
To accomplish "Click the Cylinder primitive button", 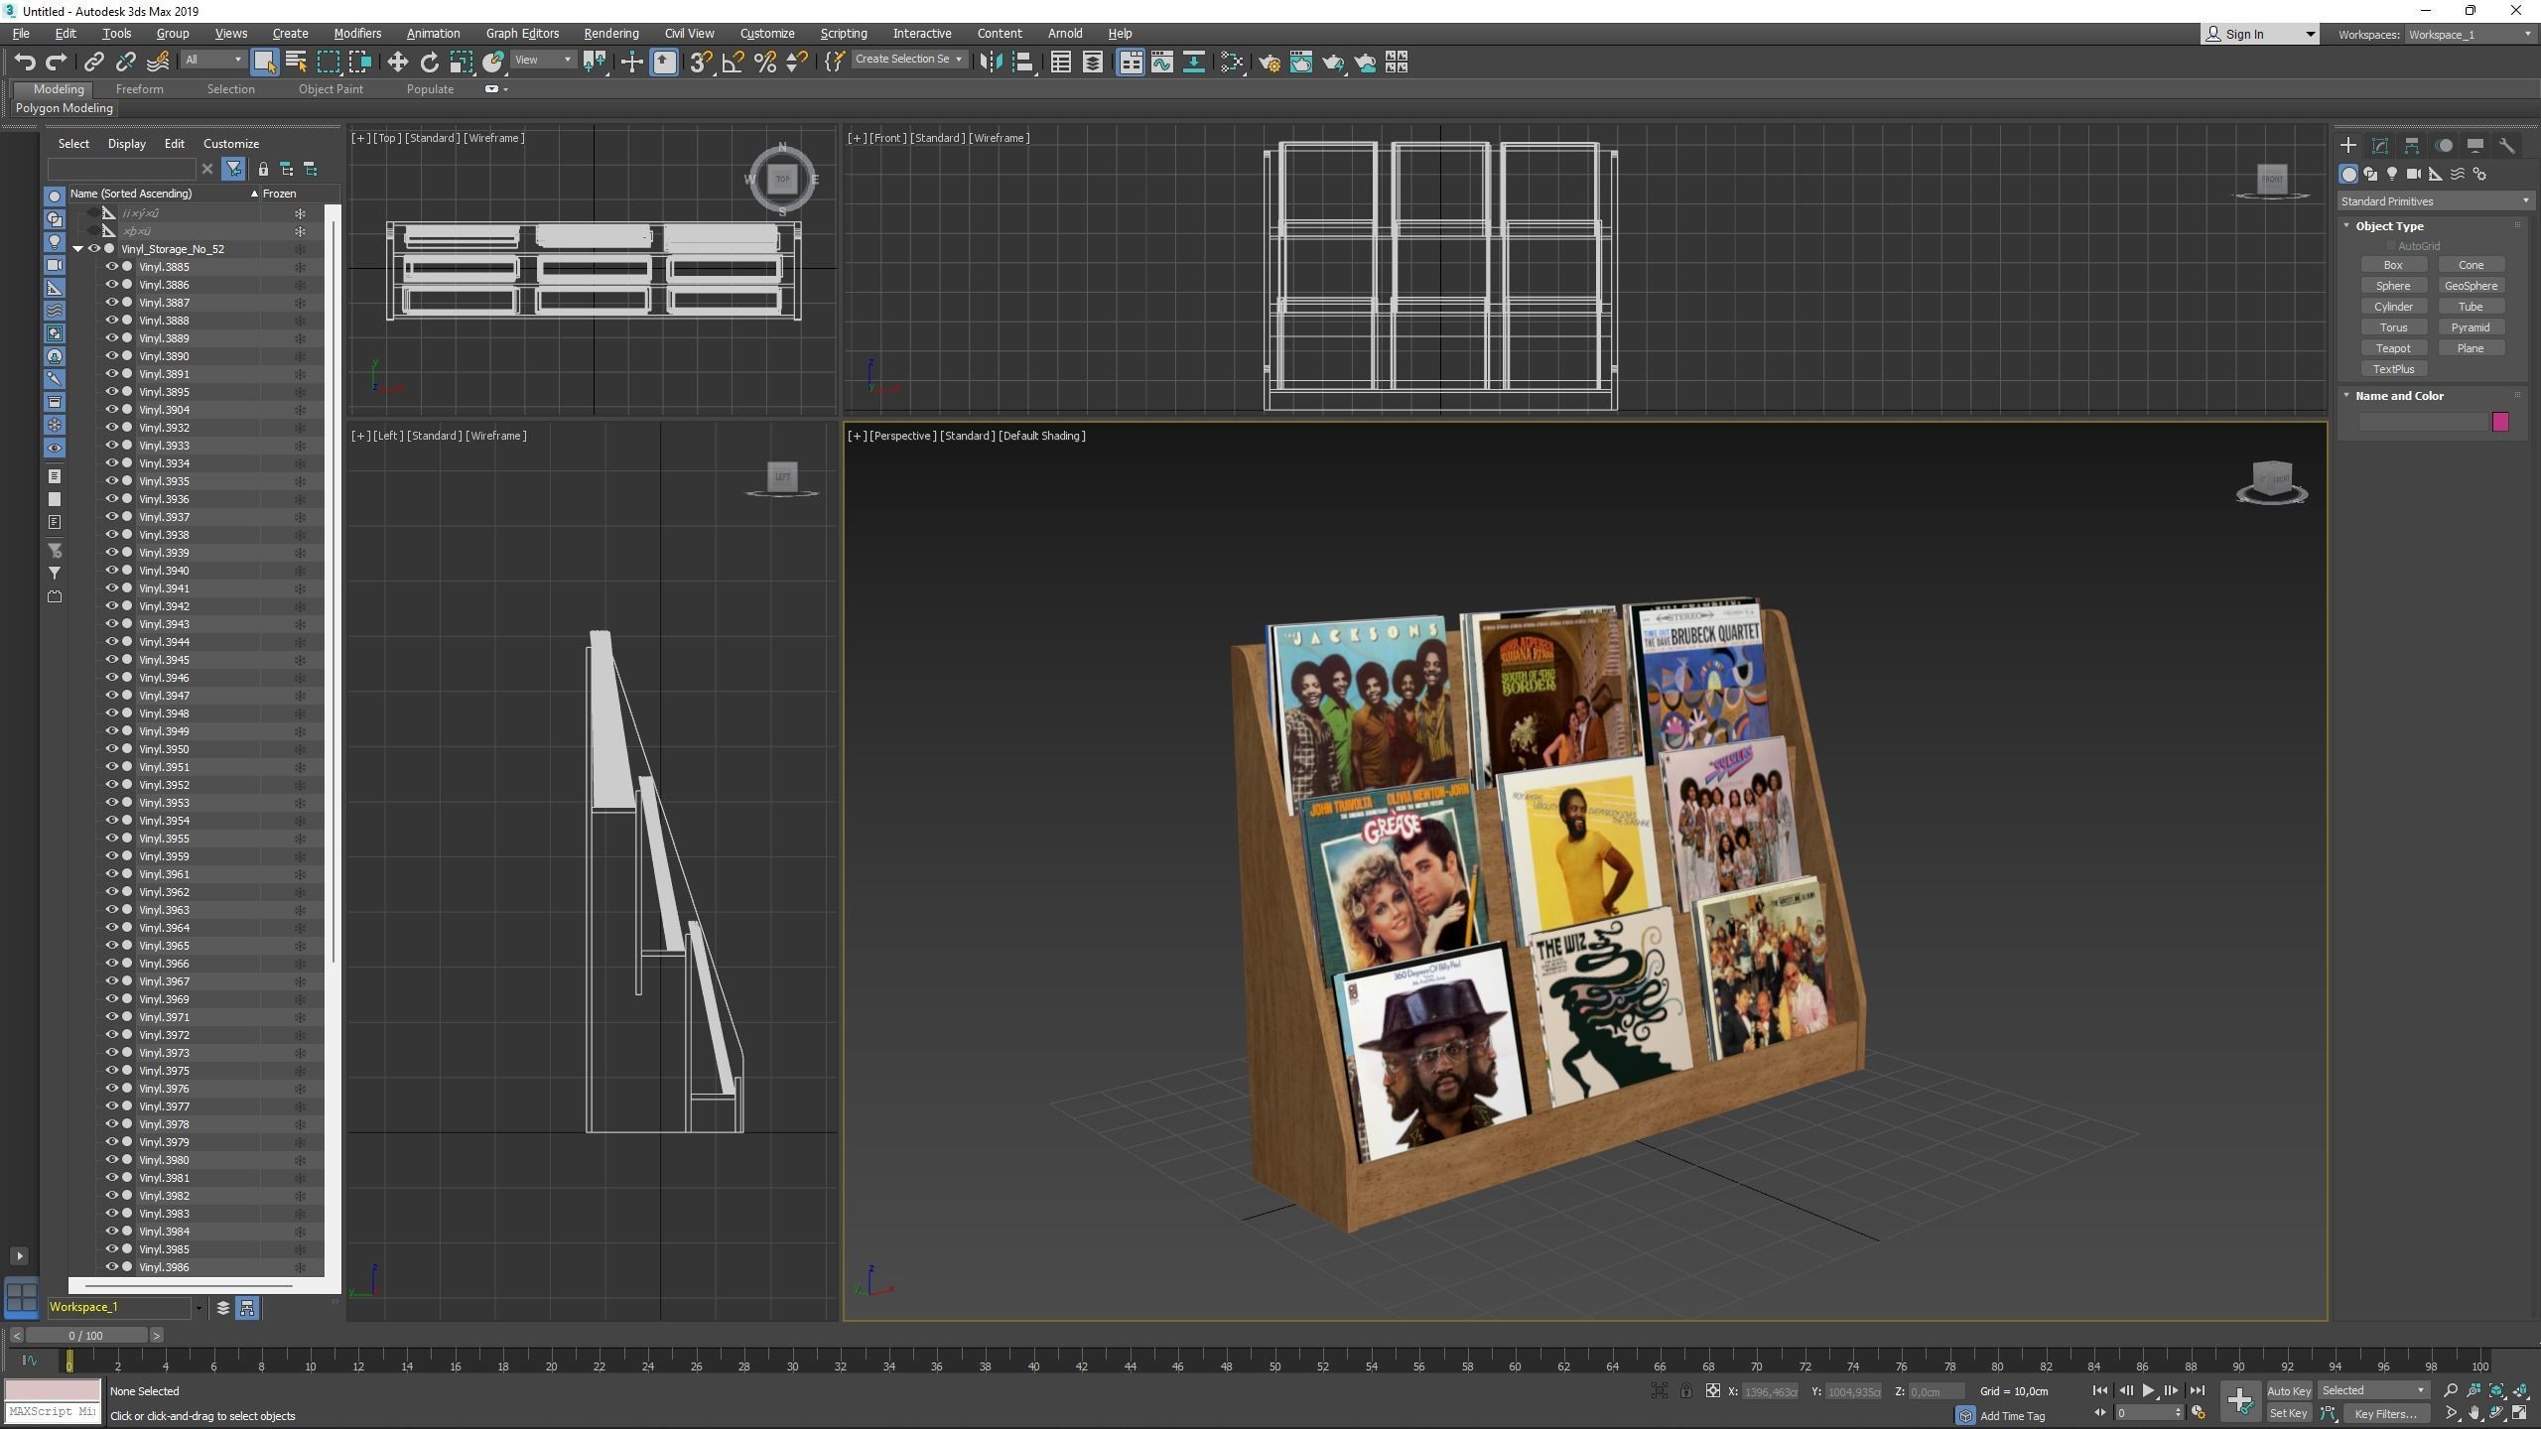I will pyautogui.click(x=2393, y=307).
